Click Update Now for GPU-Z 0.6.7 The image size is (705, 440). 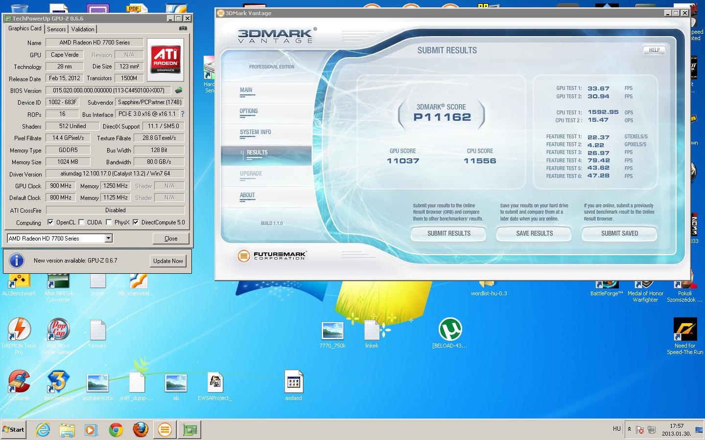point(168,261)
